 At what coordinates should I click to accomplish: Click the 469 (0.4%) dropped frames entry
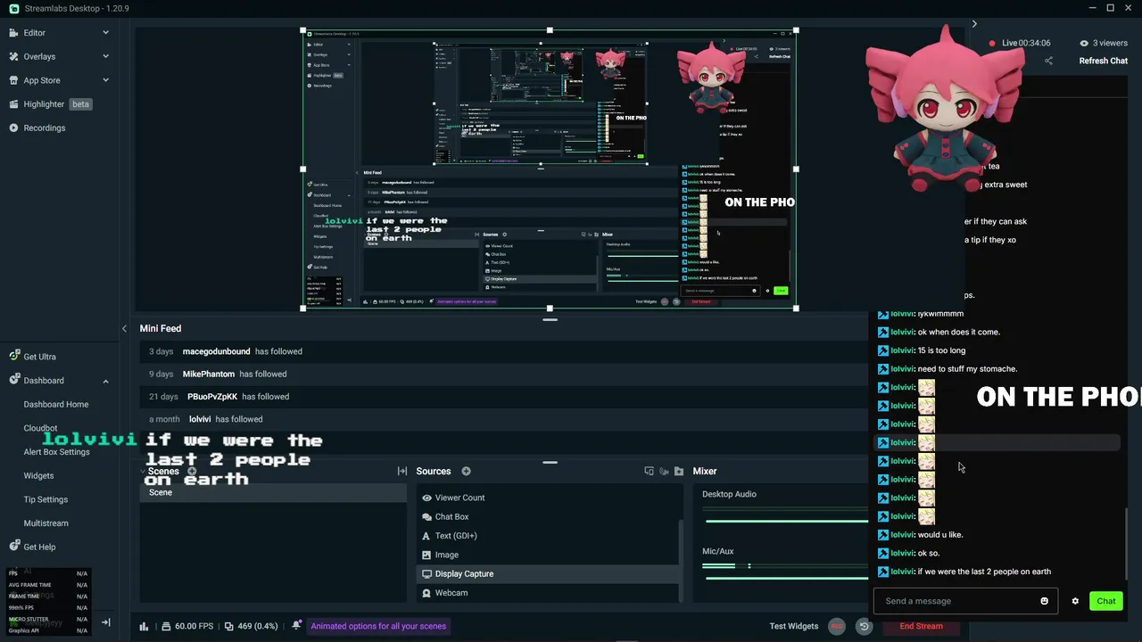251,626
